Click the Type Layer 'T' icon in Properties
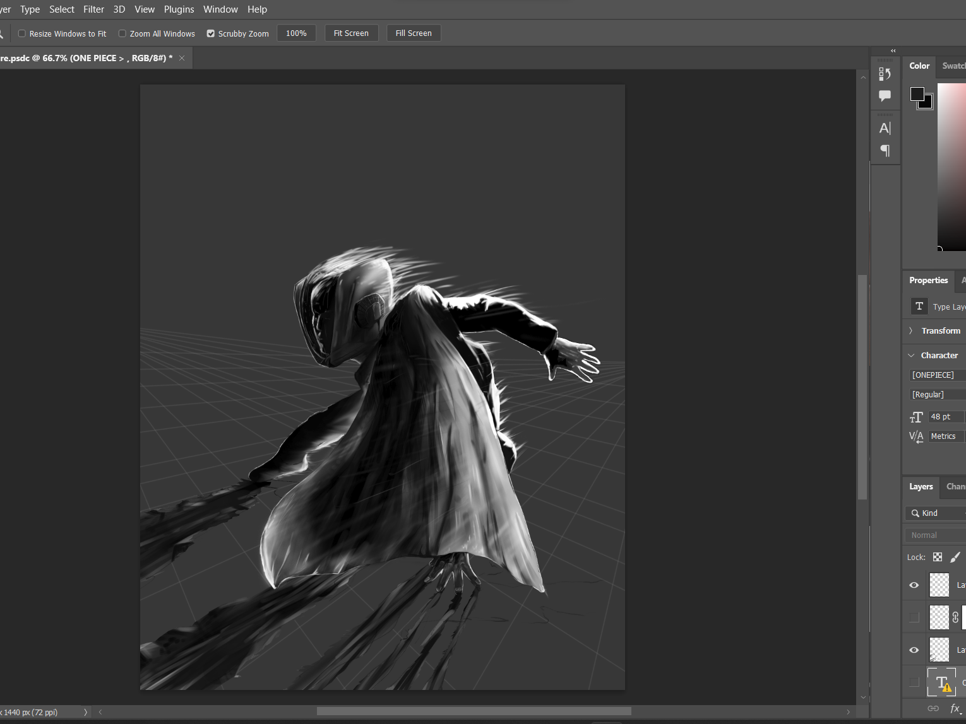This screenshot has height=724, width=966. [x=919, y=307]
